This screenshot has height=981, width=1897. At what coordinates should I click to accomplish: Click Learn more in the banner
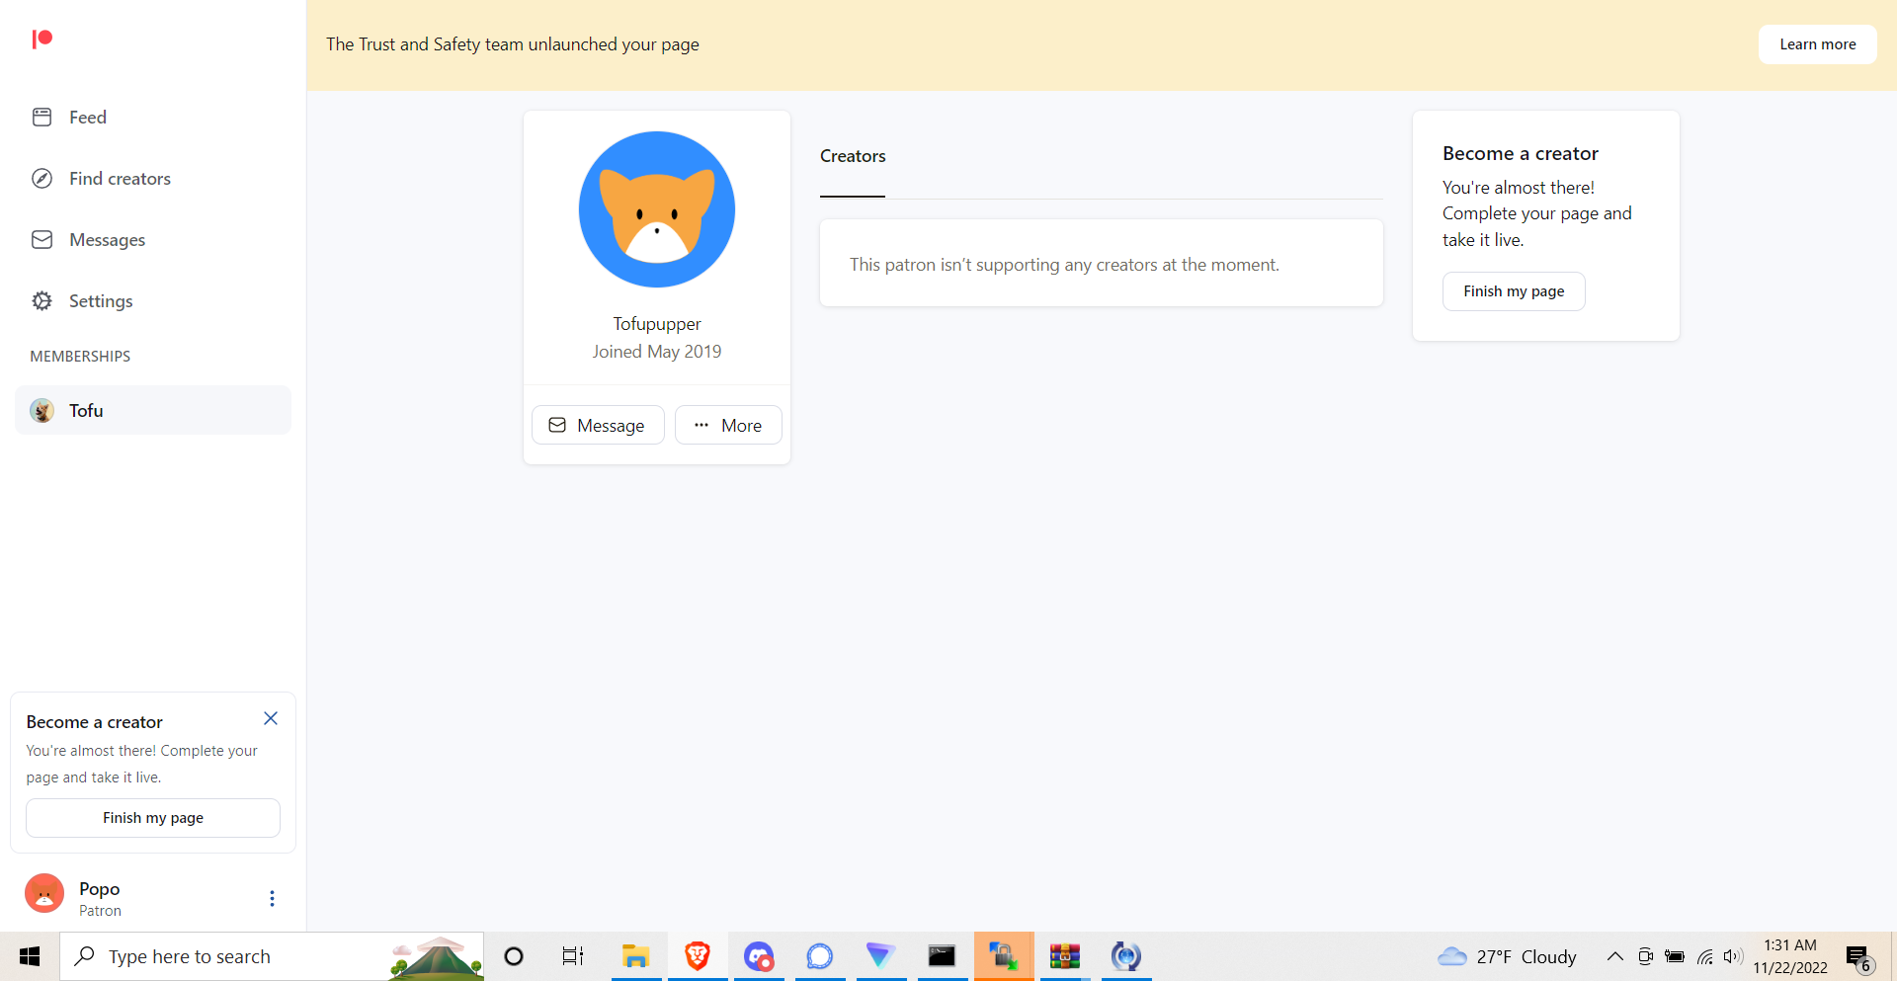coord(1817,44)
